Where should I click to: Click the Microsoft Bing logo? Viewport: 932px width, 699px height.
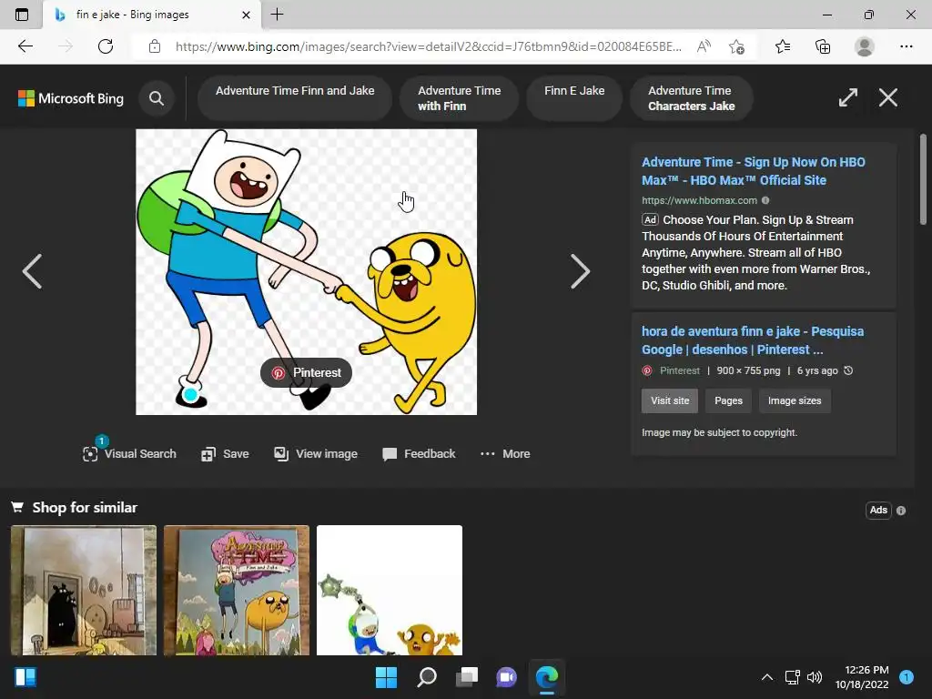pos(71,98)
